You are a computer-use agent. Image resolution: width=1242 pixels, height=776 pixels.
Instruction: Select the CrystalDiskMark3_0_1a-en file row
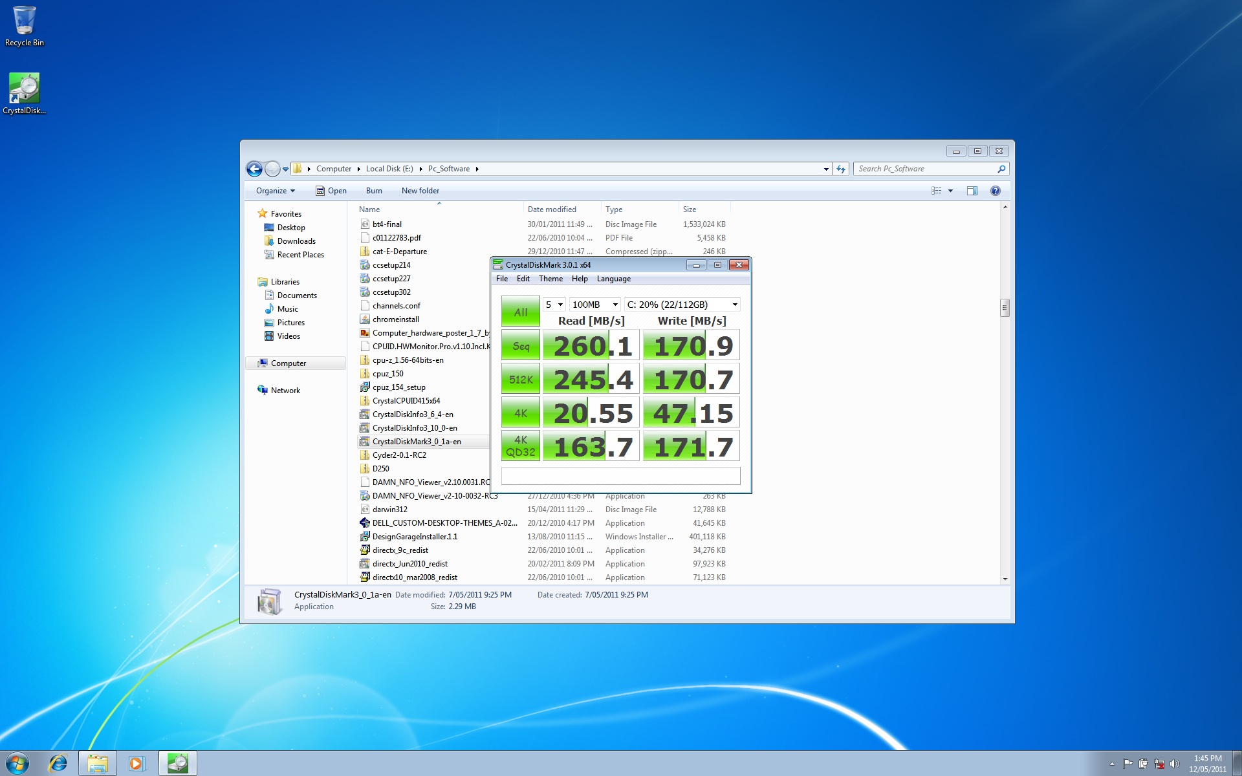[x=424, y=442]
